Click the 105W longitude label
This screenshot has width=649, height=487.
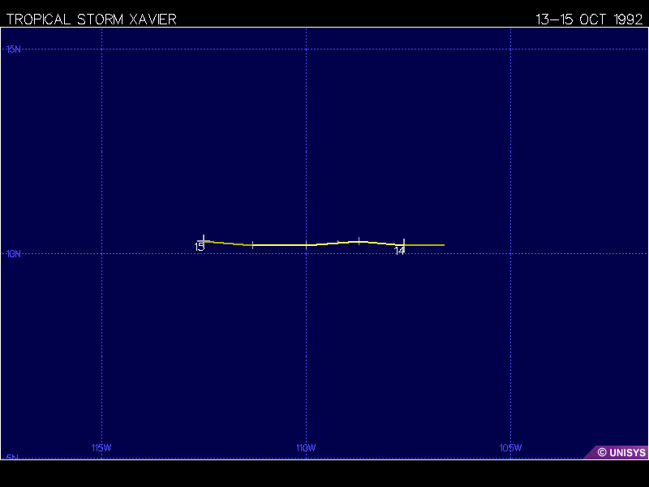[510, 448]
